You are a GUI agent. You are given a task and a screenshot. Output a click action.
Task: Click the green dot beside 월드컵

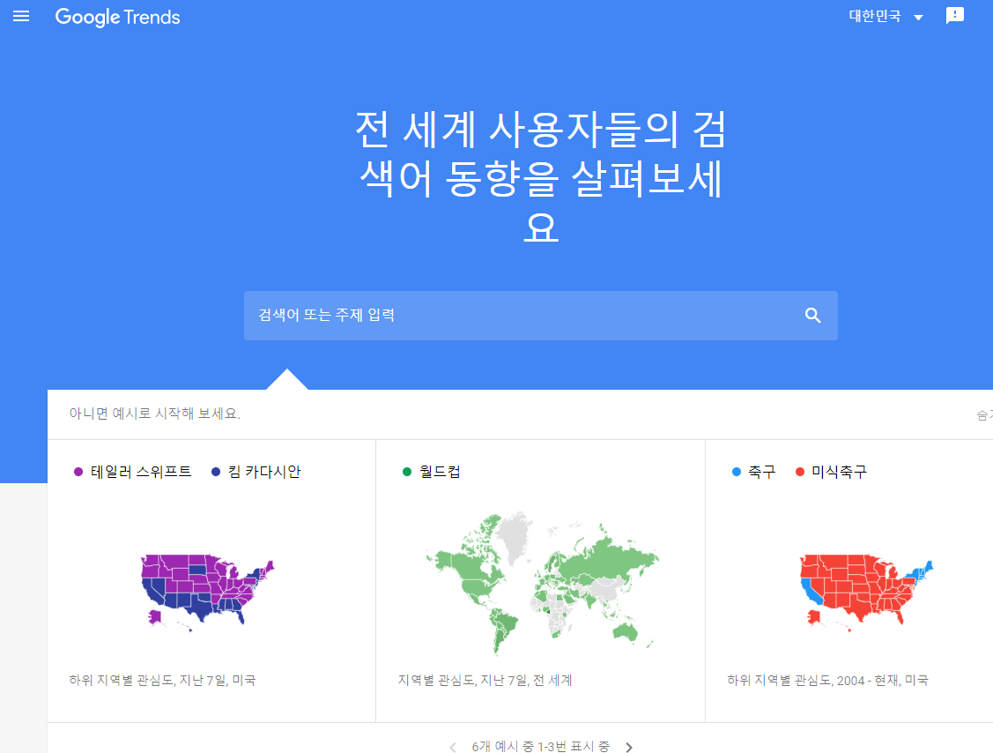coord(407,472)
